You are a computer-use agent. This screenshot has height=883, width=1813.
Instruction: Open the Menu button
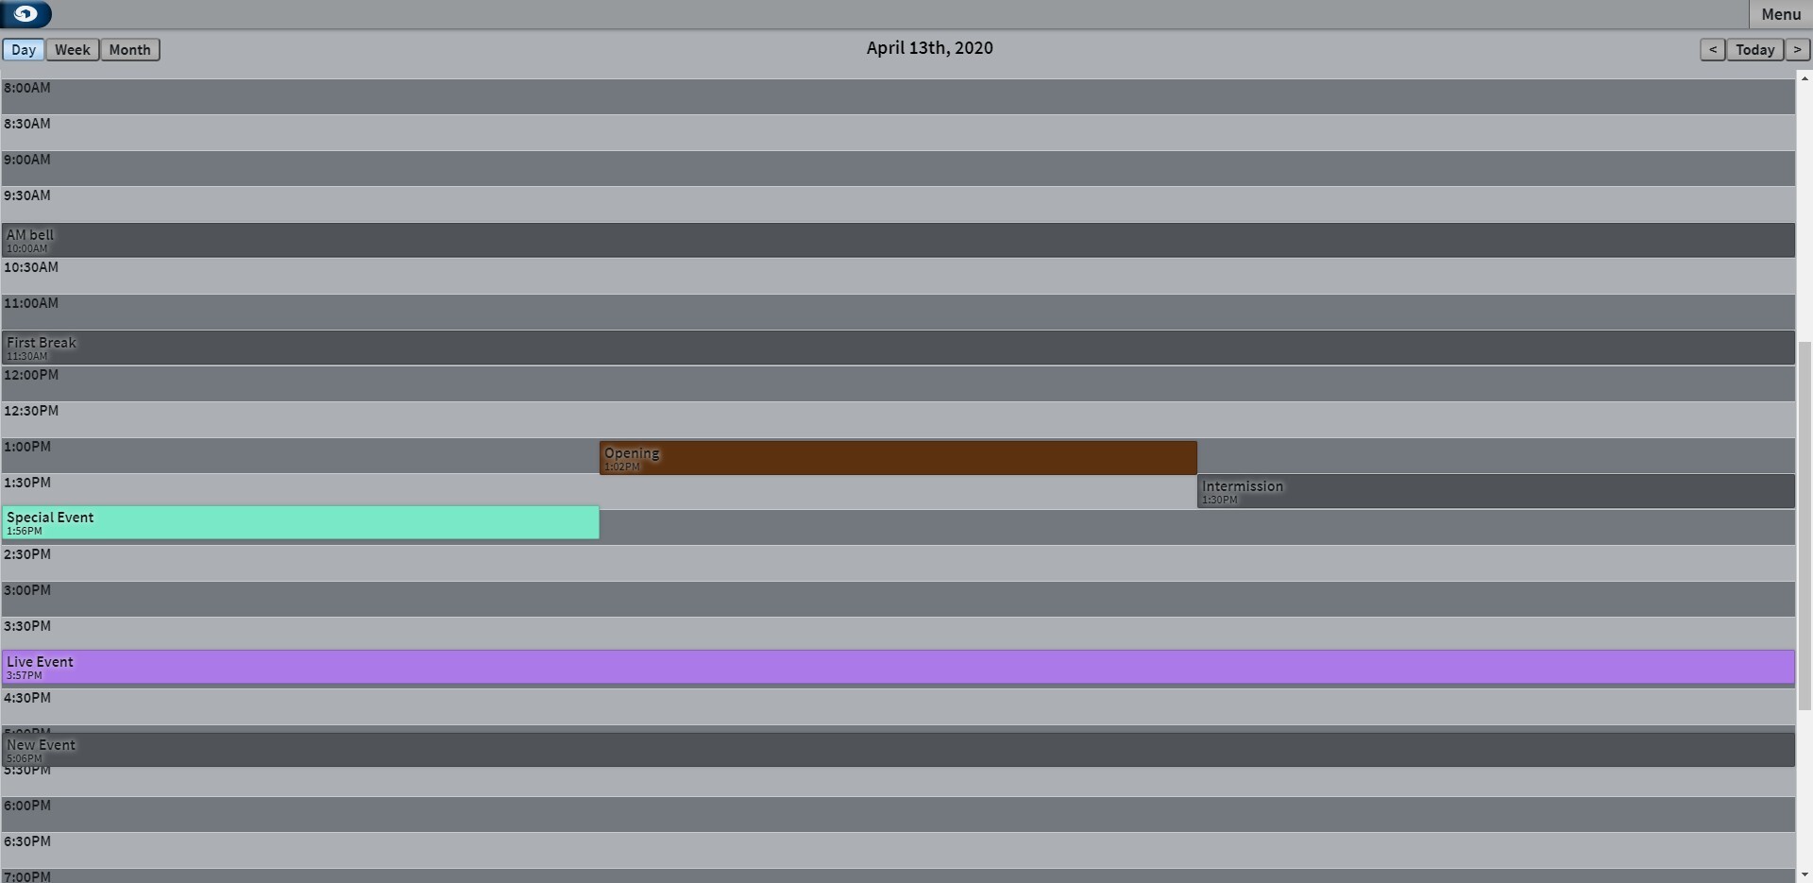point(1780,14)
